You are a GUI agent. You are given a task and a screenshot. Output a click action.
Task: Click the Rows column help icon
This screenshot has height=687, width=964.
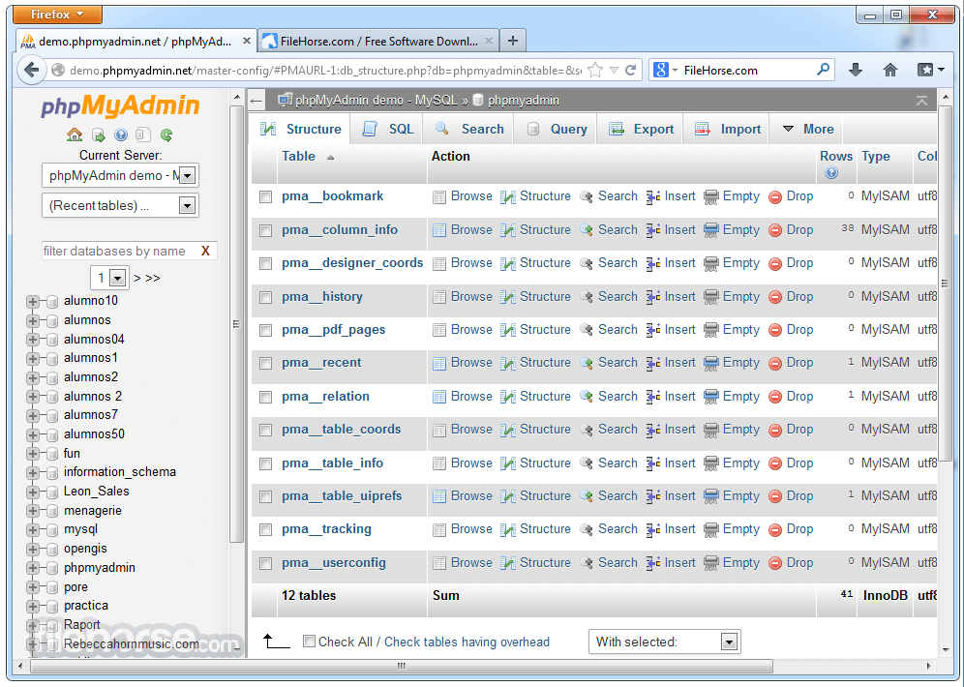[831, 173]
